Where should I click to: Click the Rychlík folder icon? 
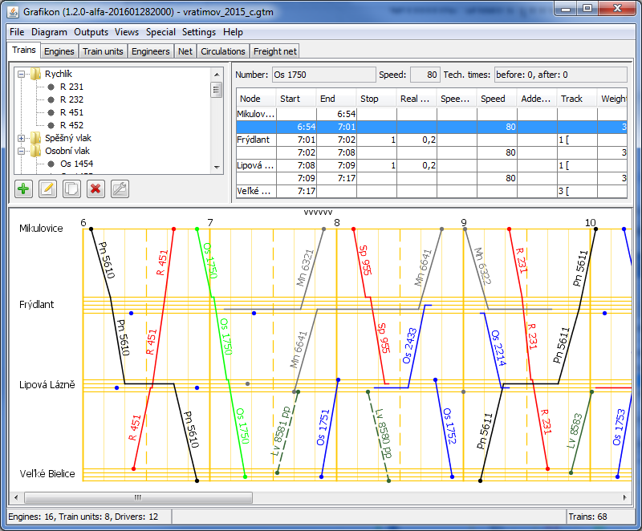36,74
